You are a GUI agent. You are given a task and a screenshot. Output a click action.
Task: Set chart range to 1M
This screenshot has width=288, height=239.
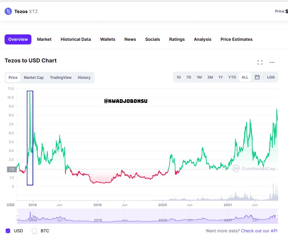199,77
